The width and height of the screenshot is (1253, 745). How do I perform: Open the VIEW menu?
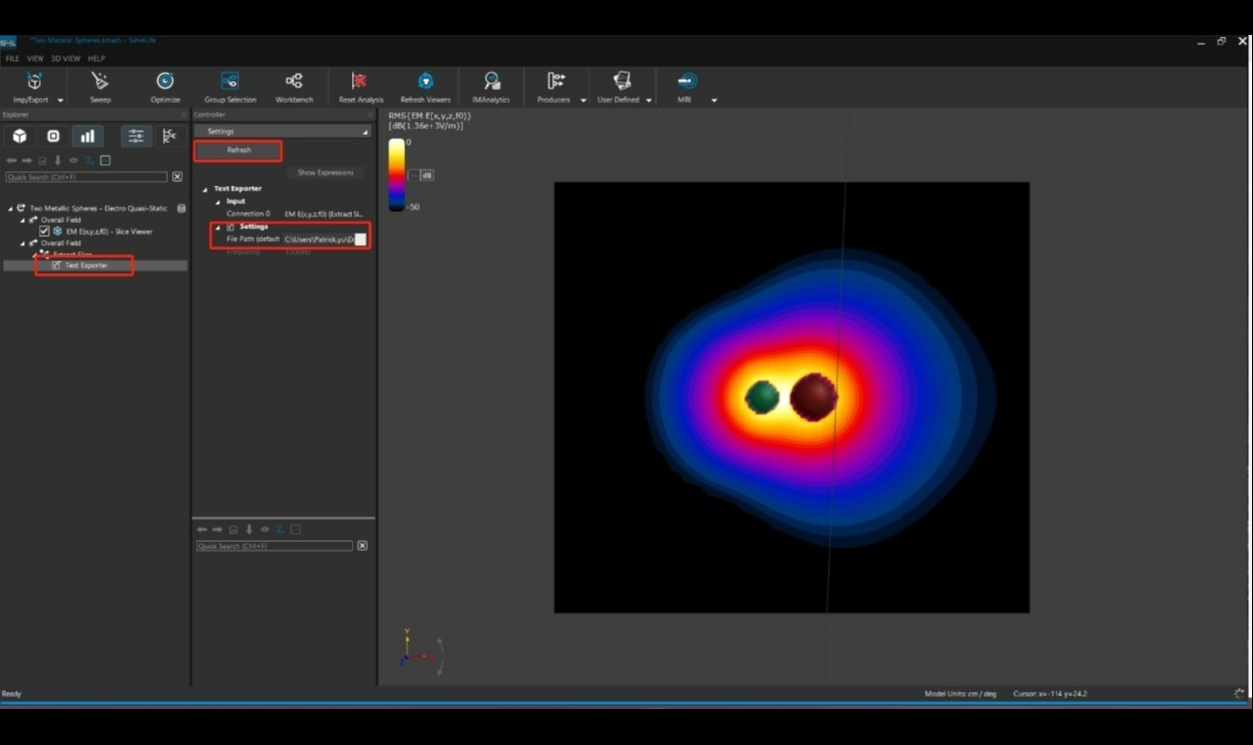35,59
